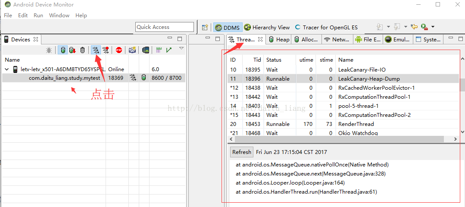Click the MessageQueue.next stack trace line
Image resolution: width=465 pixels, height=207 pixels.
point(311,173)
